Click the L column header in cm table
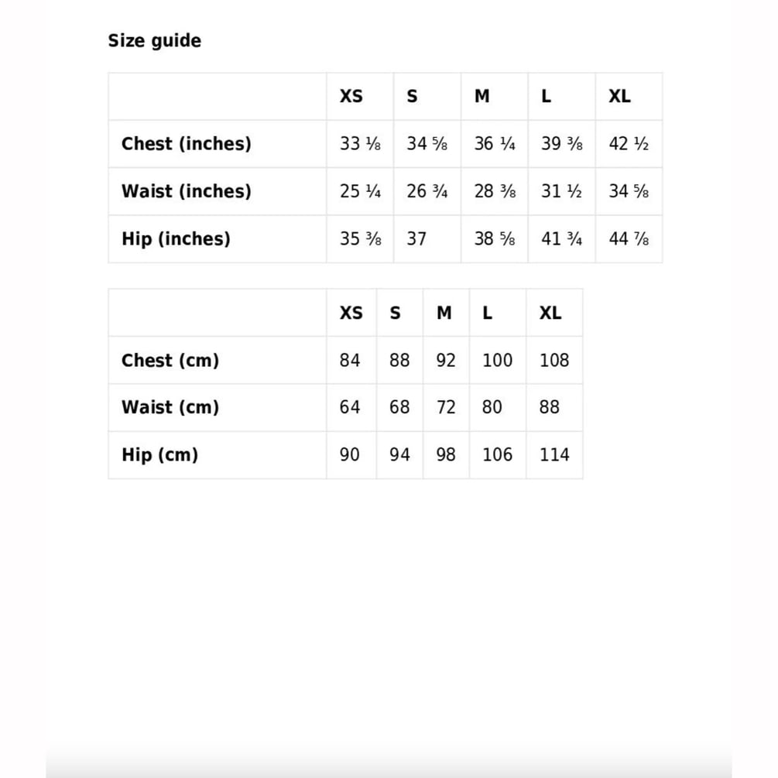This screenshot has height=778, width=778. tap(487, 313)
